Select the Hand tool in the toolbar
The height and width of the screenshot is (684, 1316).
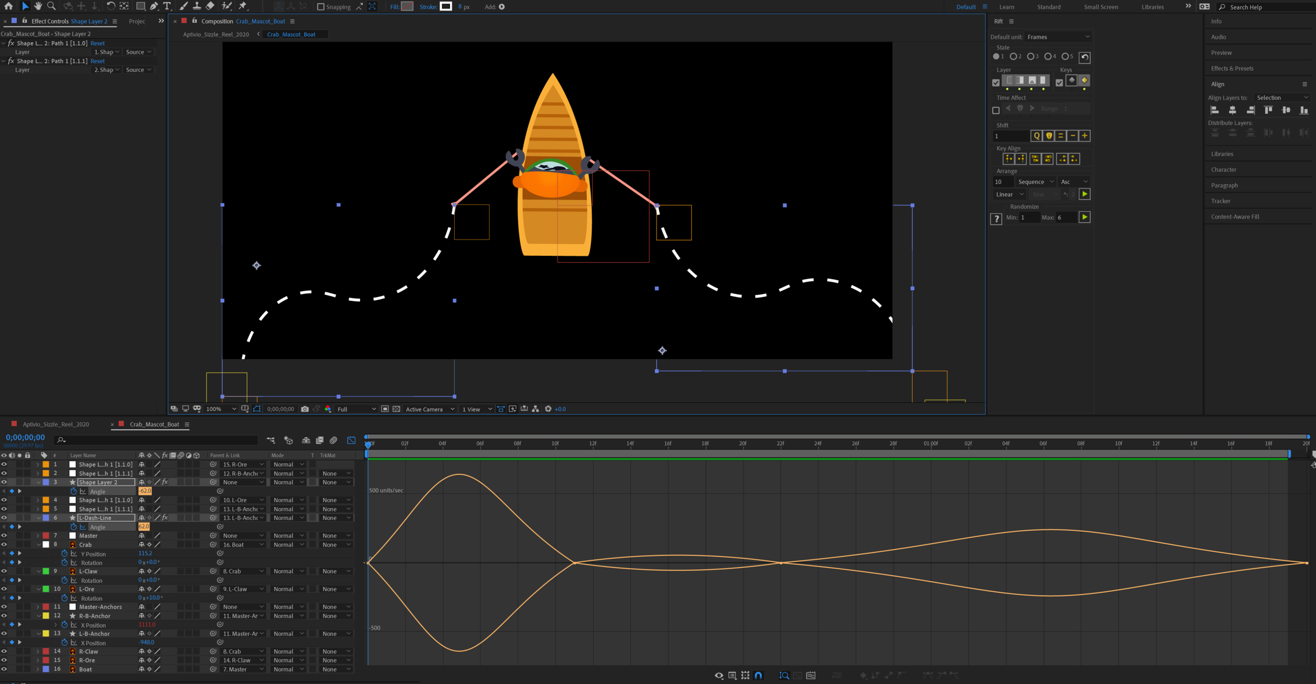pyautogui.click(x=37, y=6)
